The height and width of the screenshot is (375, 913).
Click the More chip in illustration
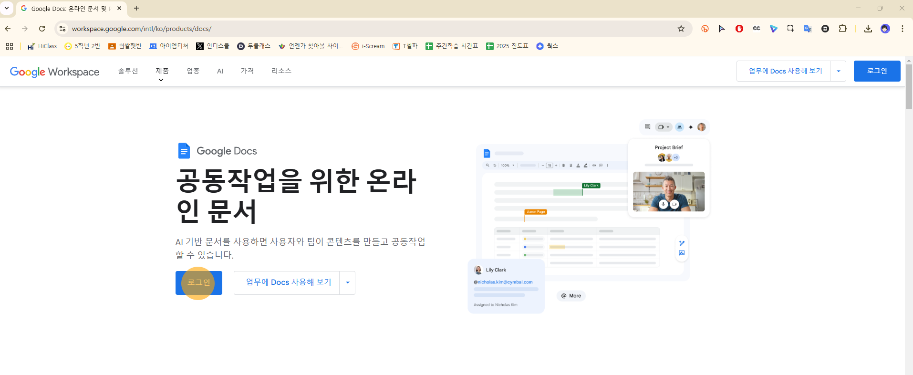pyautogui.click(x=571, y=296)
